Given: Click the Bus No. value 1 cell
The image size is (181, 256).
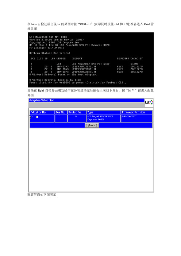Looking at the screenshot, I should coord(61,119).
